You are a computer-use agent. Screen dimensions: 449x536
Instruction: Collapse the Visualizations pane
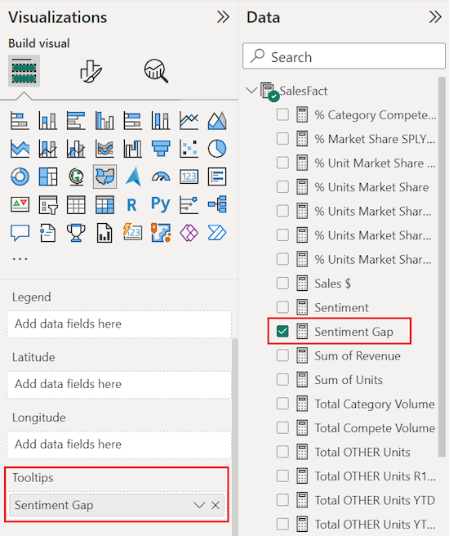click(223, 16)
